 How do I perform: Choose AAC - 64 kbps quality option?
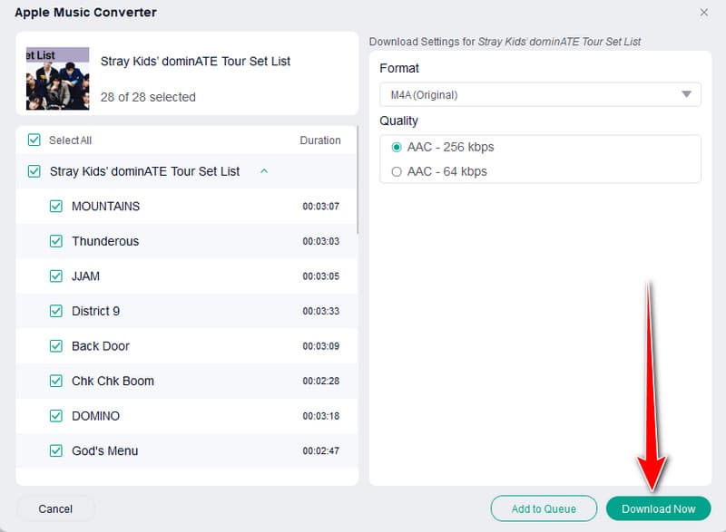tap(396, 171)
